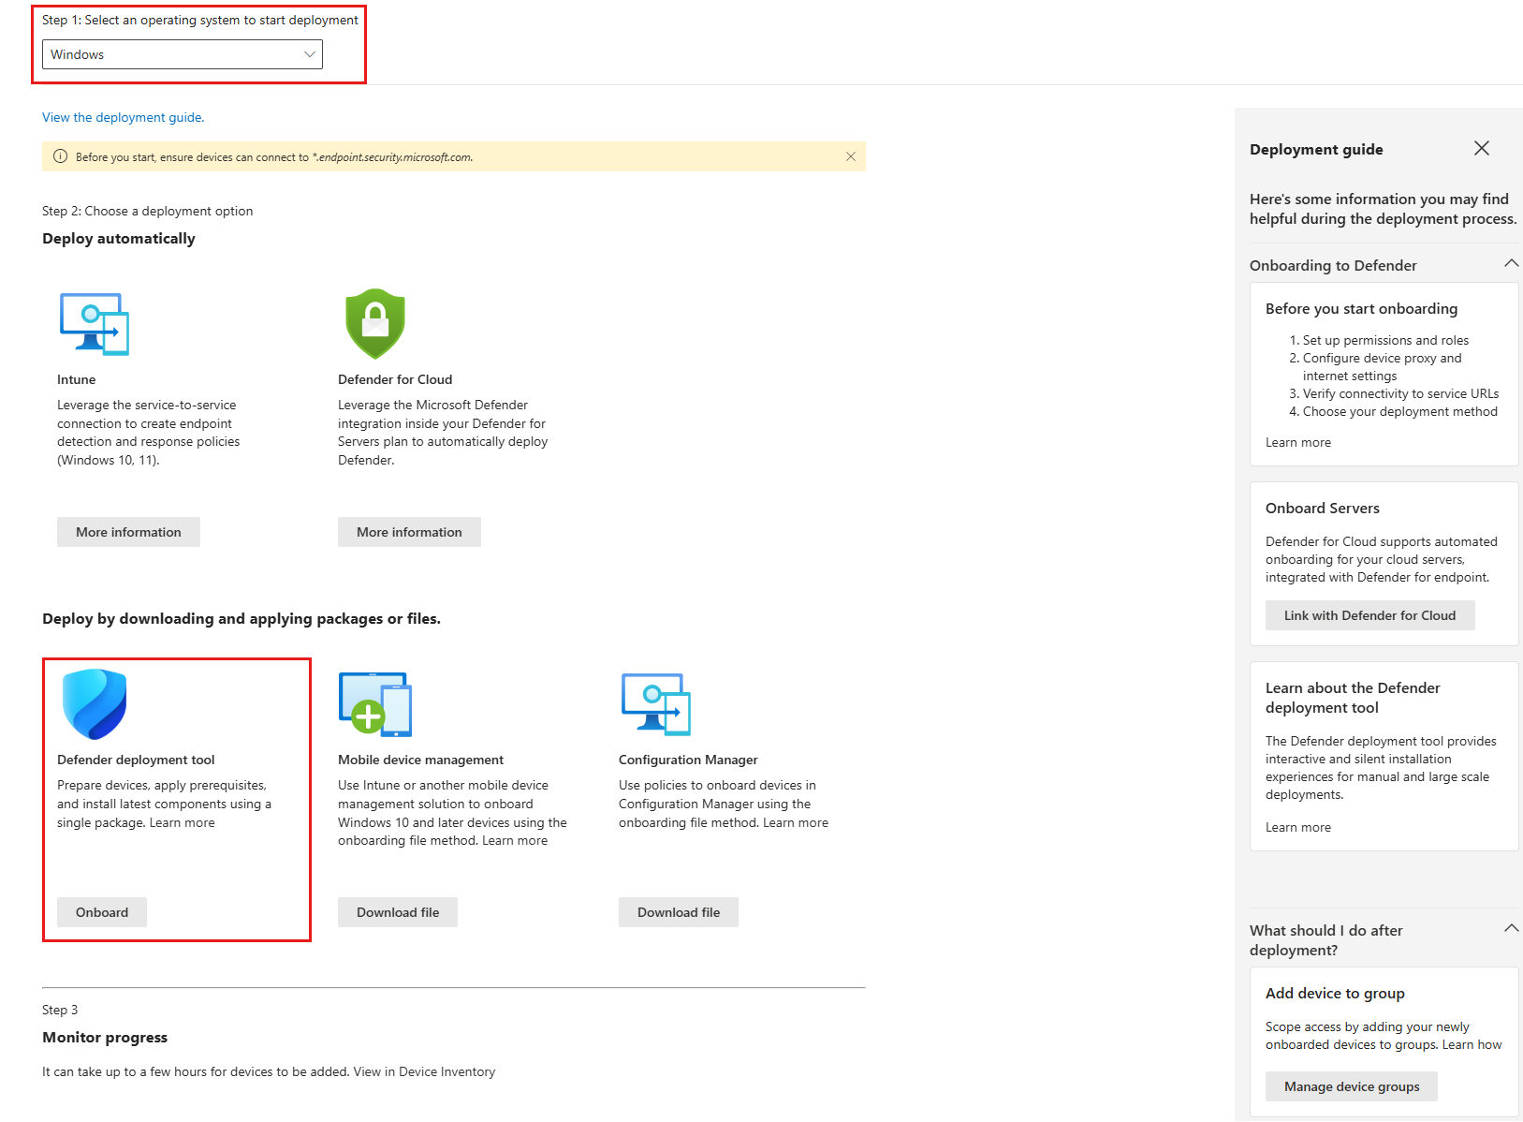Dismiss the connectivity warning banner
This screenshot has height=1122, width=1523.
(x=851, y=156)
